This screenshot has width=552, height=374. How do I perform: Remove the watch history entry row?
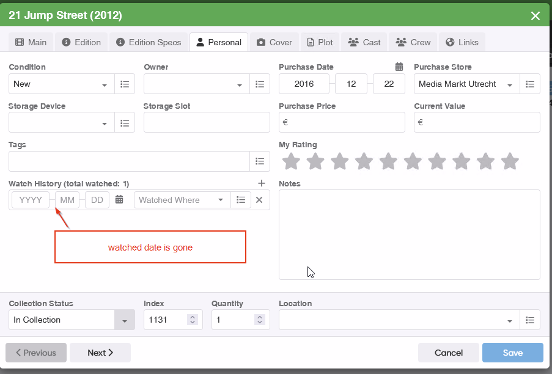(259, 200)
